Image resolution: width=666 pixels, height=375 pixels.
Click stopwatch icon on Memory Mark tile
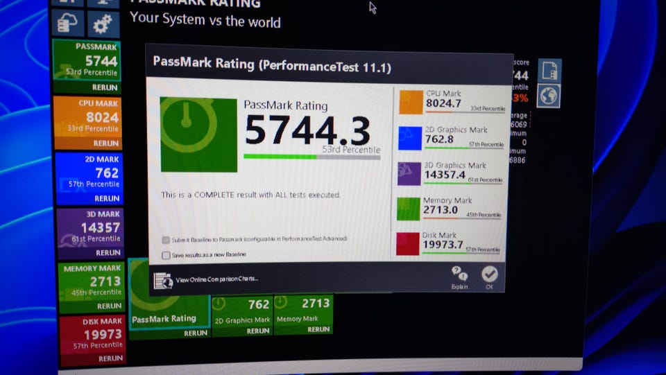click(281, 302)
